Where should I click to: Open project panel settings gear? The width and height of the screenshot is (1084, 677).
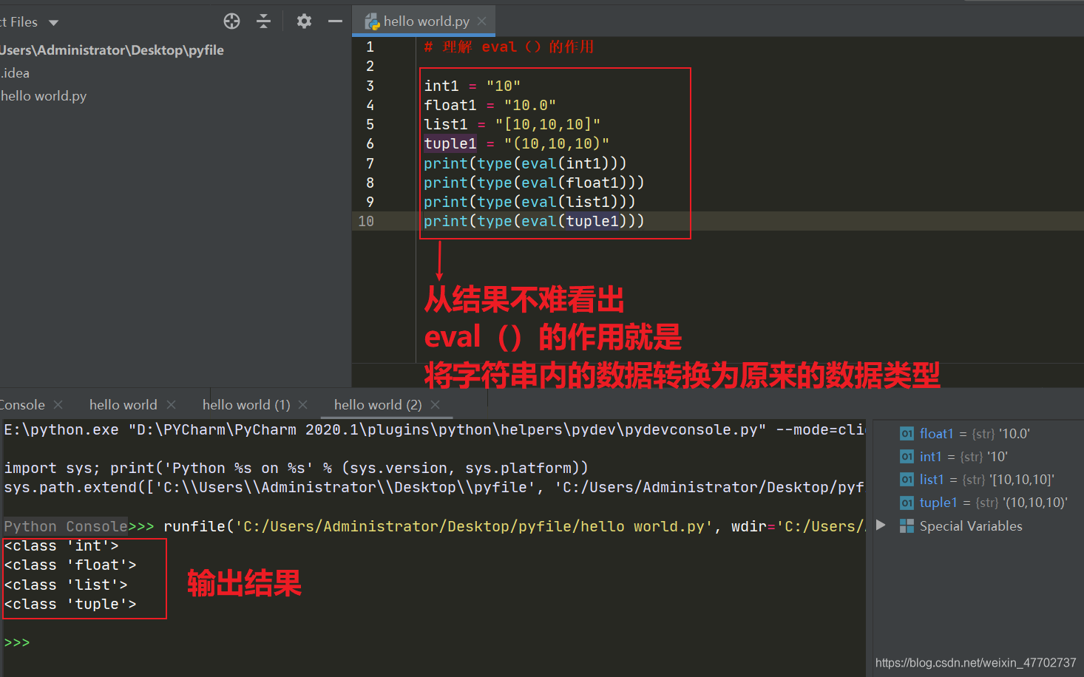304,21
